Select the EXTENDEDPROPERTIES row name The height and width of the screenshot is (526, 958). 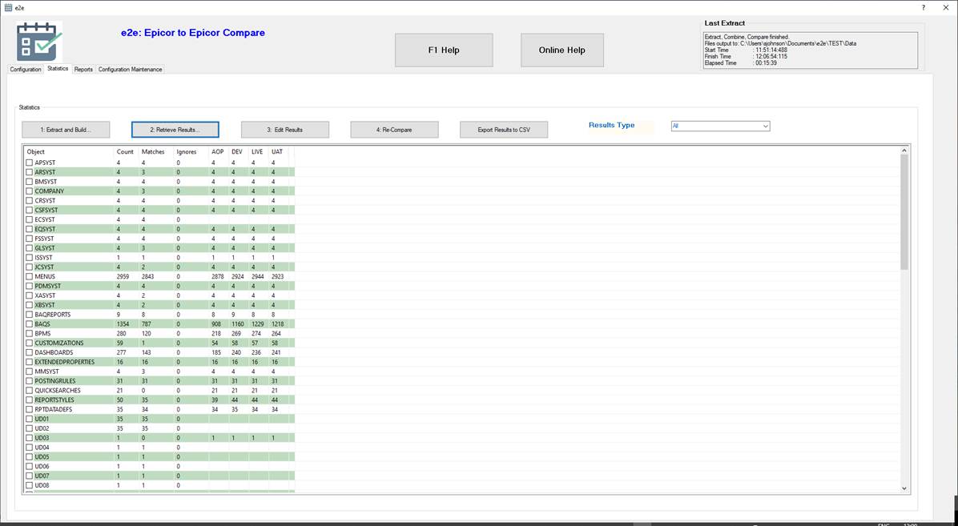tap(65, 362)
